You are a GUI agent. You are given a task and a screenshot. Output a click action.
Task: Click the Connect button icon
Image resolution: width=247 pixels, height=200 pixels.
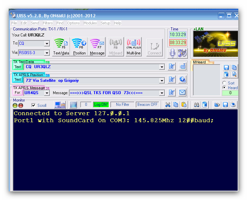[154, 47]
